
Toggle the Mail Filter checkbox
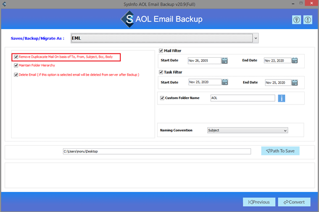click(161, 51)
